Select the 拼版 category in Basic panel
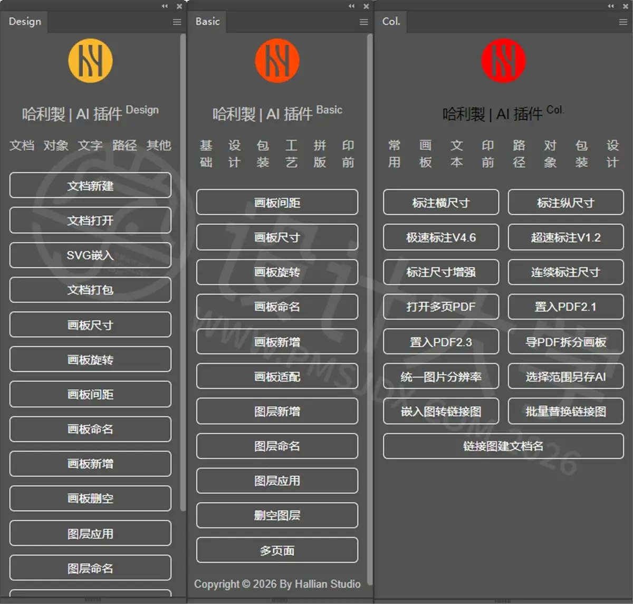The width and height of the screenshot is (633, 604). coord(320,154)
